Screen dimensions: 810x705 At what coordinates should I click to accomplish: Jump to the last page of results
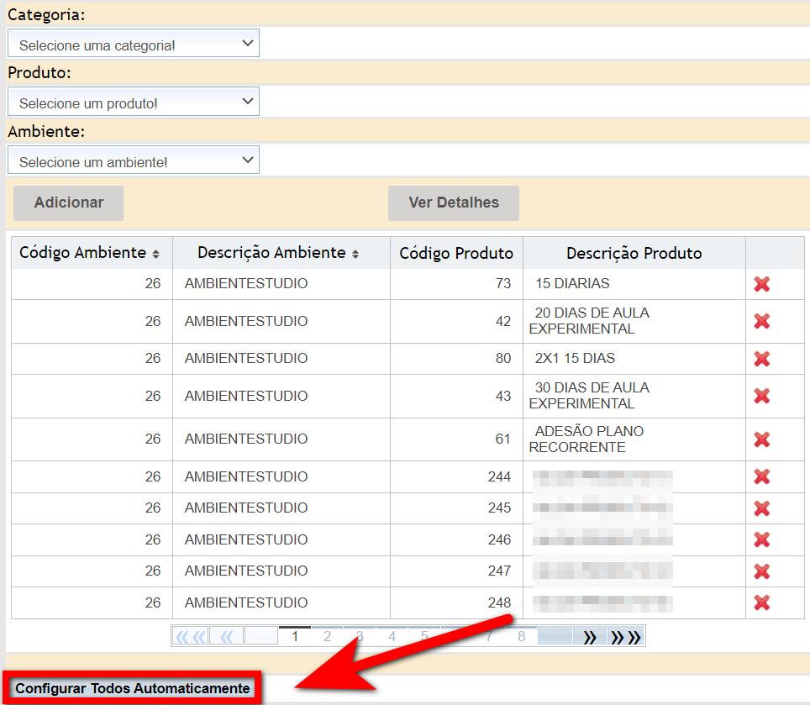coord(626,637)
